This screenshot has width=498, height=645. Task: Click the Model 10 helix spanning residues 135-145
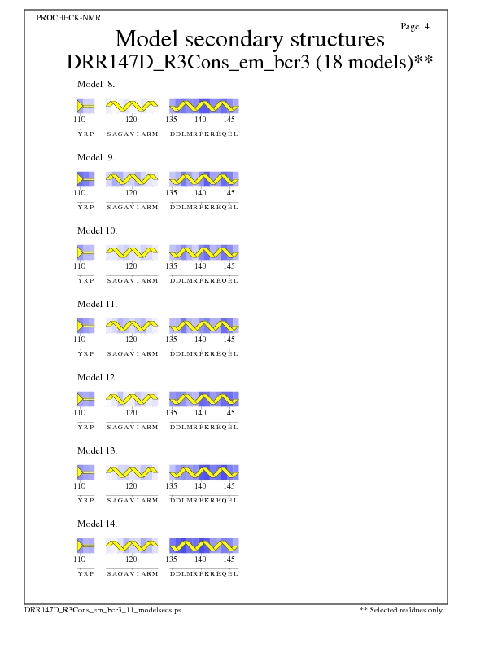click(x=203, y=253)
